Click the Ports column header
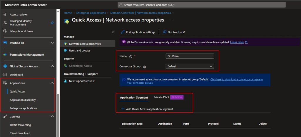Viewport: 301px width, 137px height. point(186,124)
